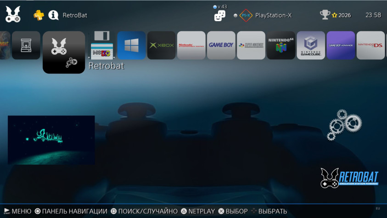Click NETPLAY in the help bar
This screenshot has width=387, height=218.
click(198, 211)
